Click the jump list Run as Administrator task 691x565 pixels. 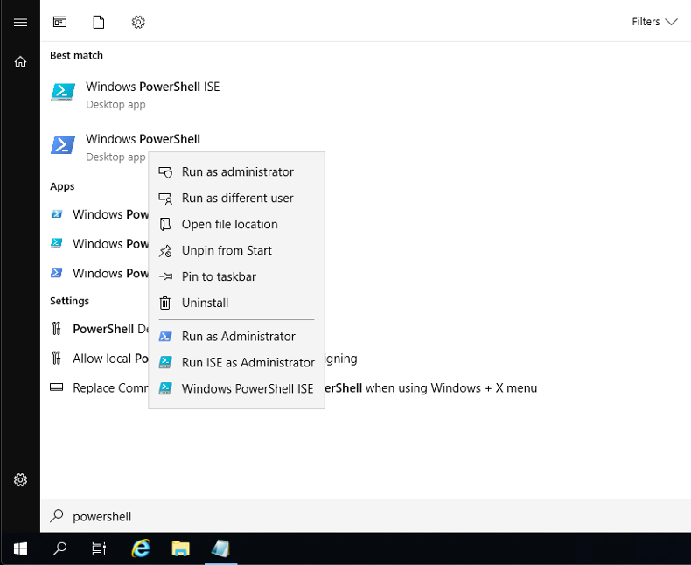(237, 336)
